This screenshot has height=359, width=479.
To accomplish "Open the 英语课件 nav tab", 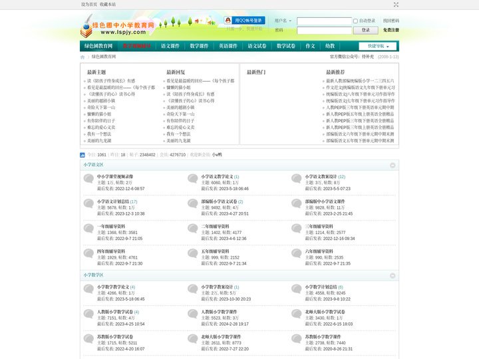I will point(228,46).
